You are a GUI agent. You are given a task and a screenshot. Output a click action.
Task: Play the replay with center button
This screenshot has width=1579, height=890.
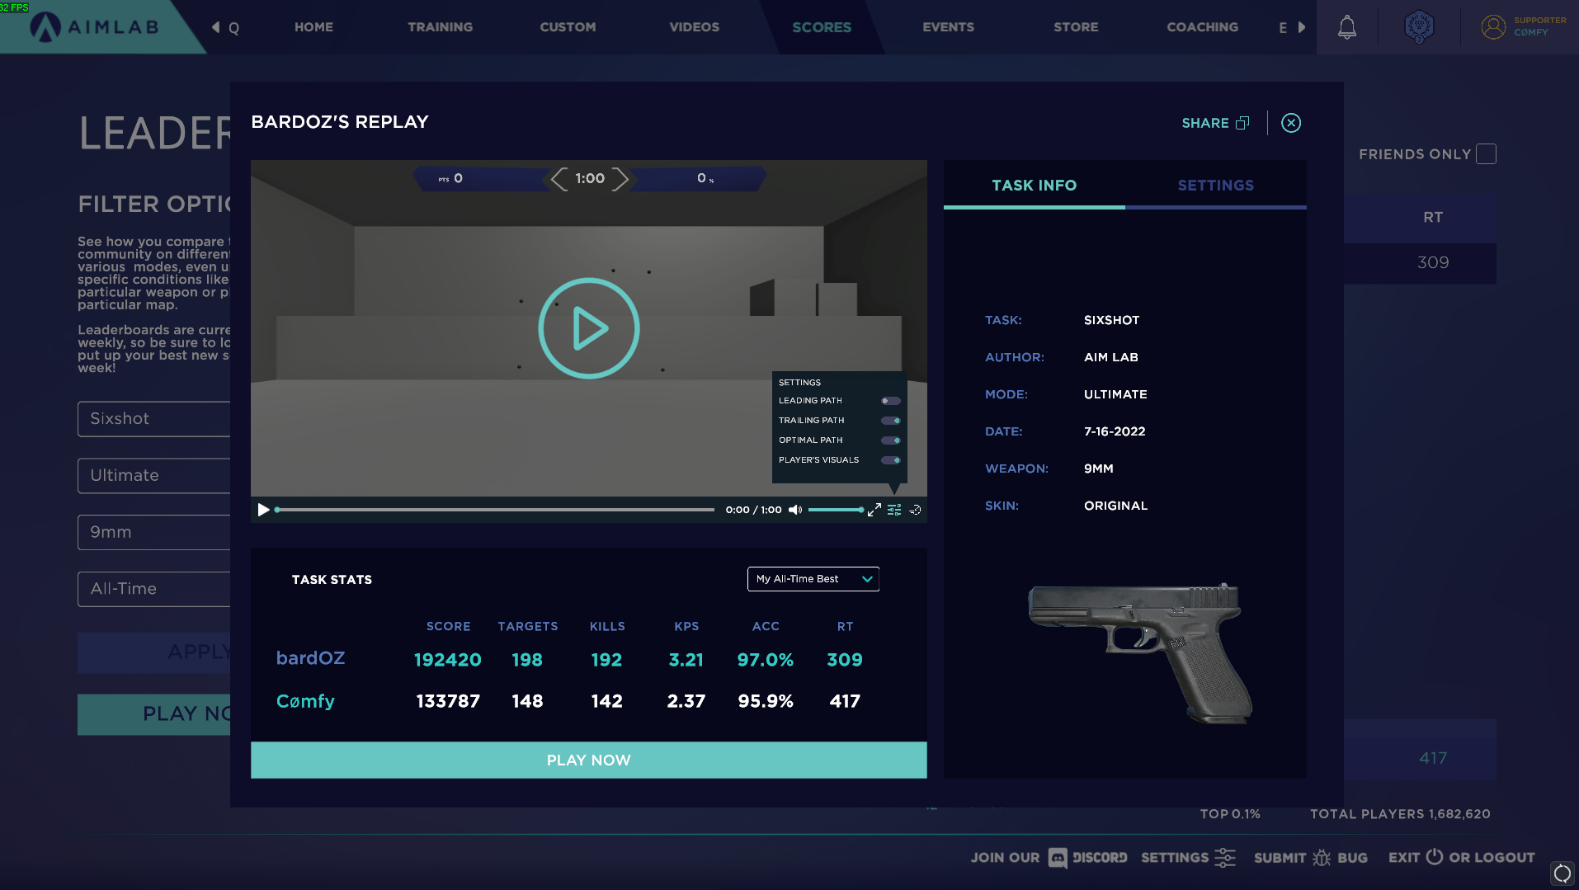pos(588,328)
